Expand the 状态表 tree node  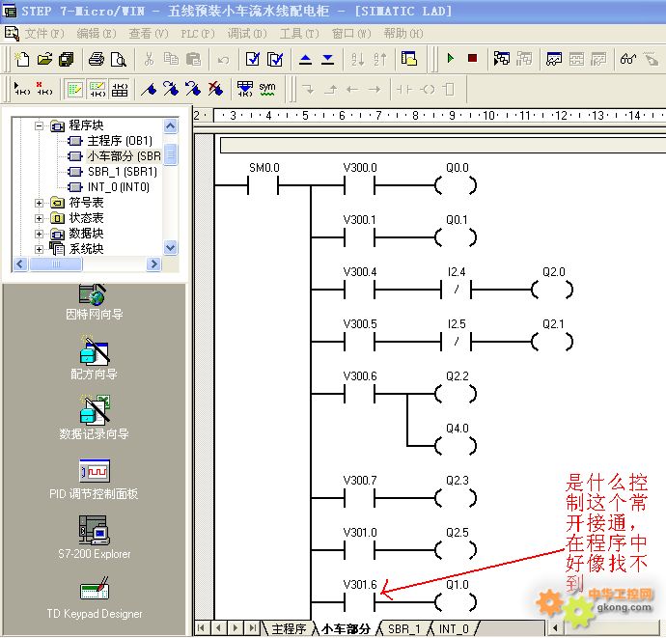click(39, 219)
